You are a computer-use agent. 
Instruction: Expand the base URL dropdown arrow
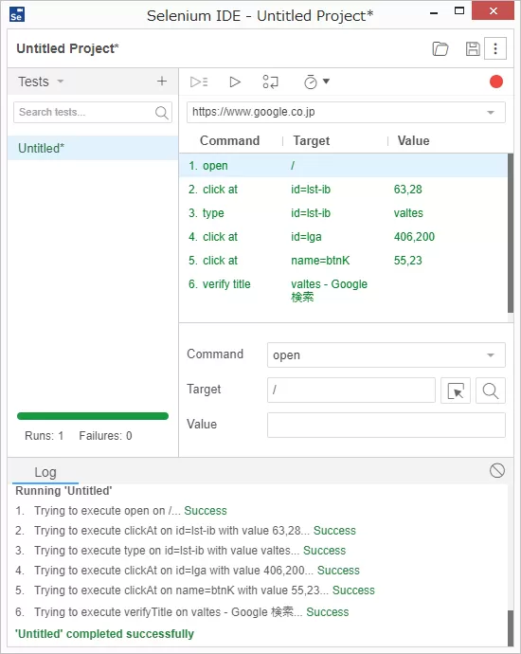click(491, 112)
